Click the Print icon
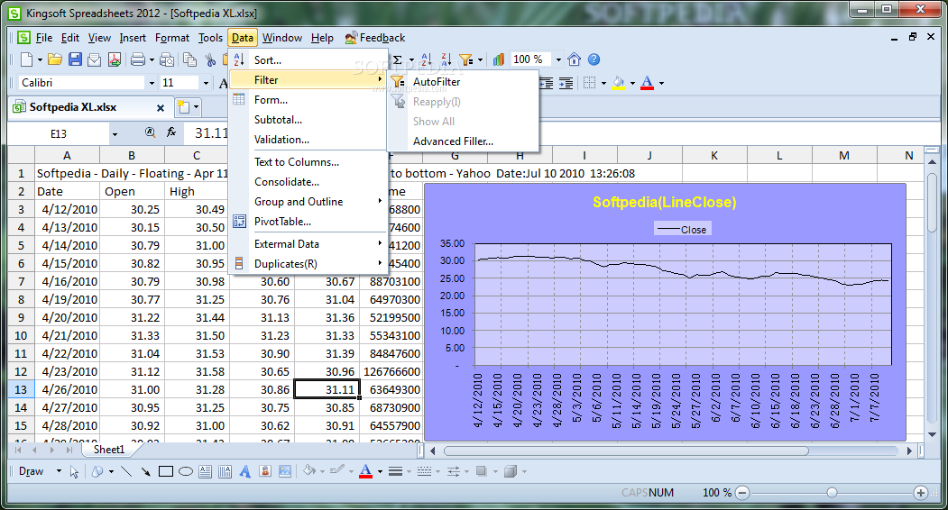948x510 pixels. (138, 59)
